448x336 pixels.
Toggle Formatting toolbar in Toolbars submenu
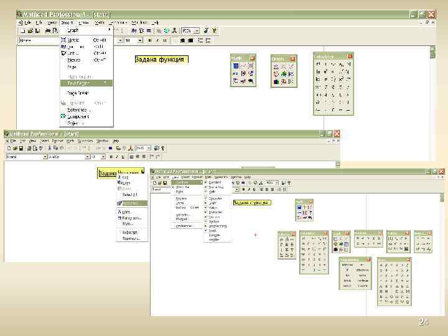216,187
